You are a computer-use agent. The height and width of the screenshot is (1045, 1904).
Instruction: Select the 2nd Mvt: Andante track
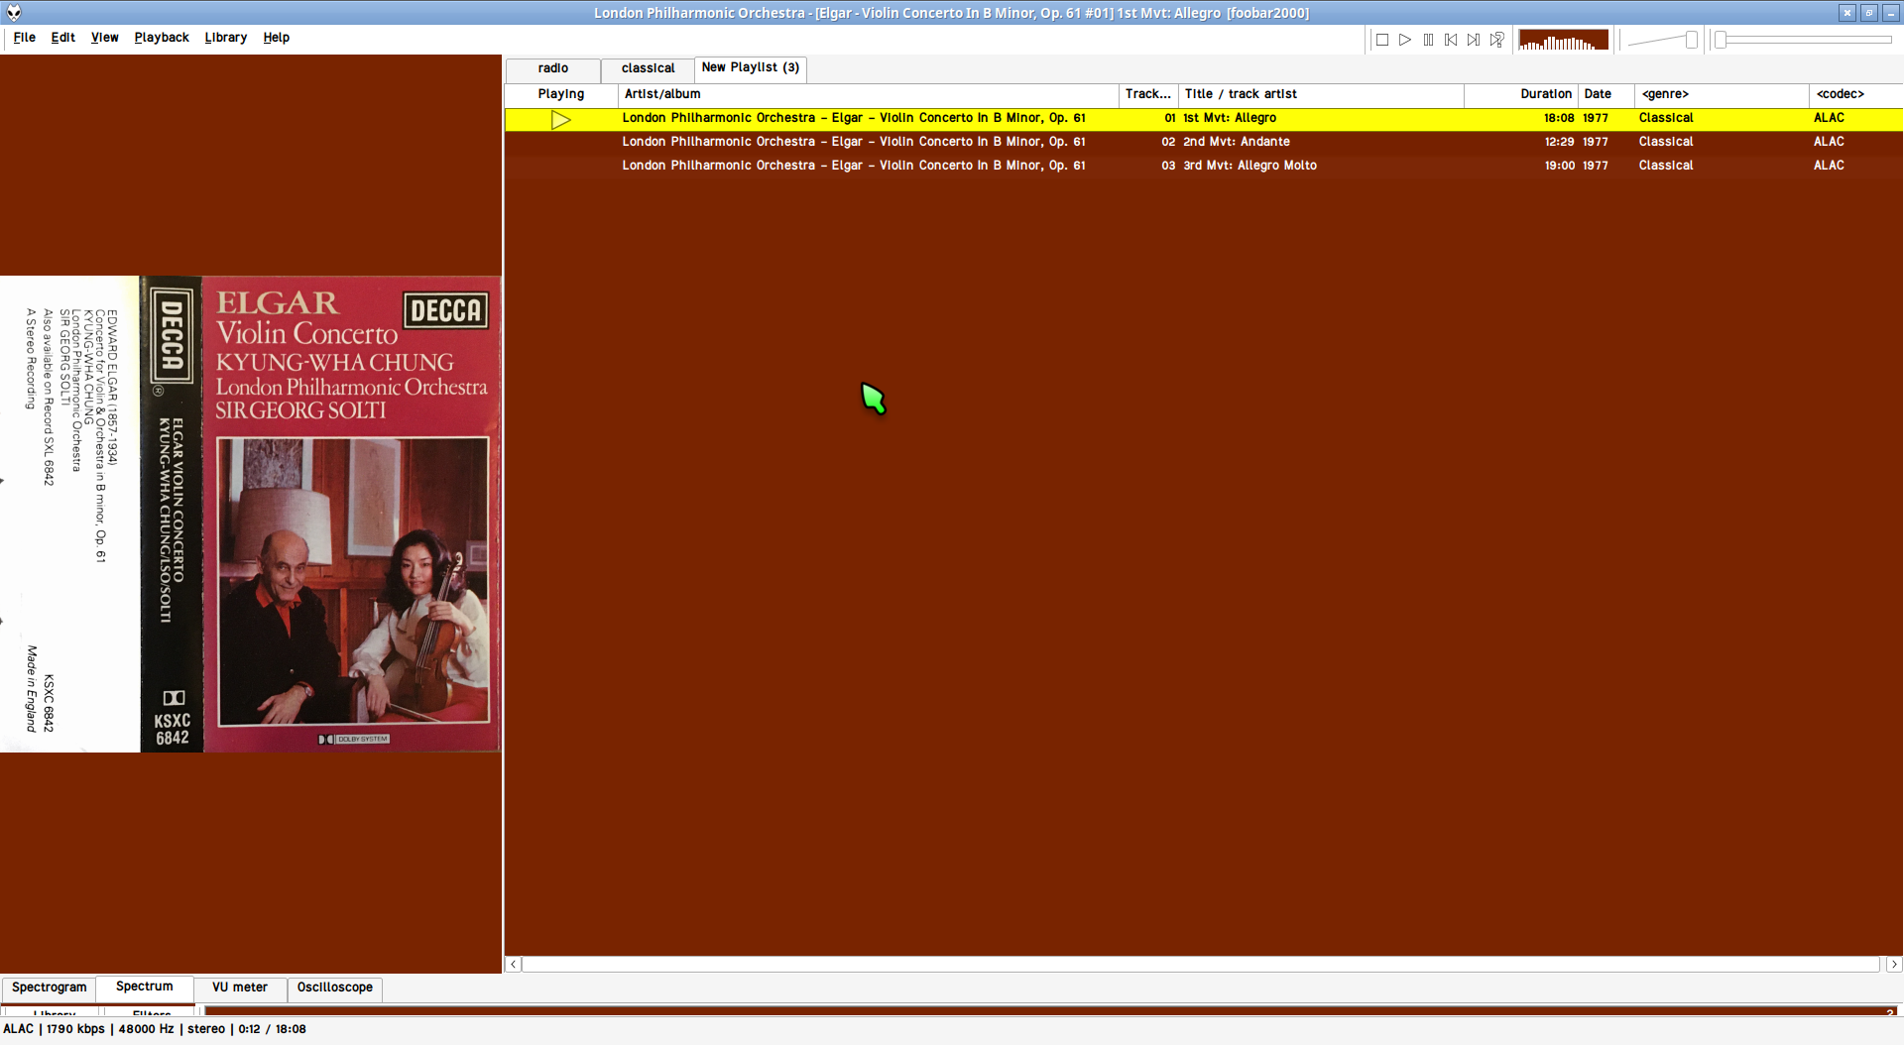(x=1204, y=142)
